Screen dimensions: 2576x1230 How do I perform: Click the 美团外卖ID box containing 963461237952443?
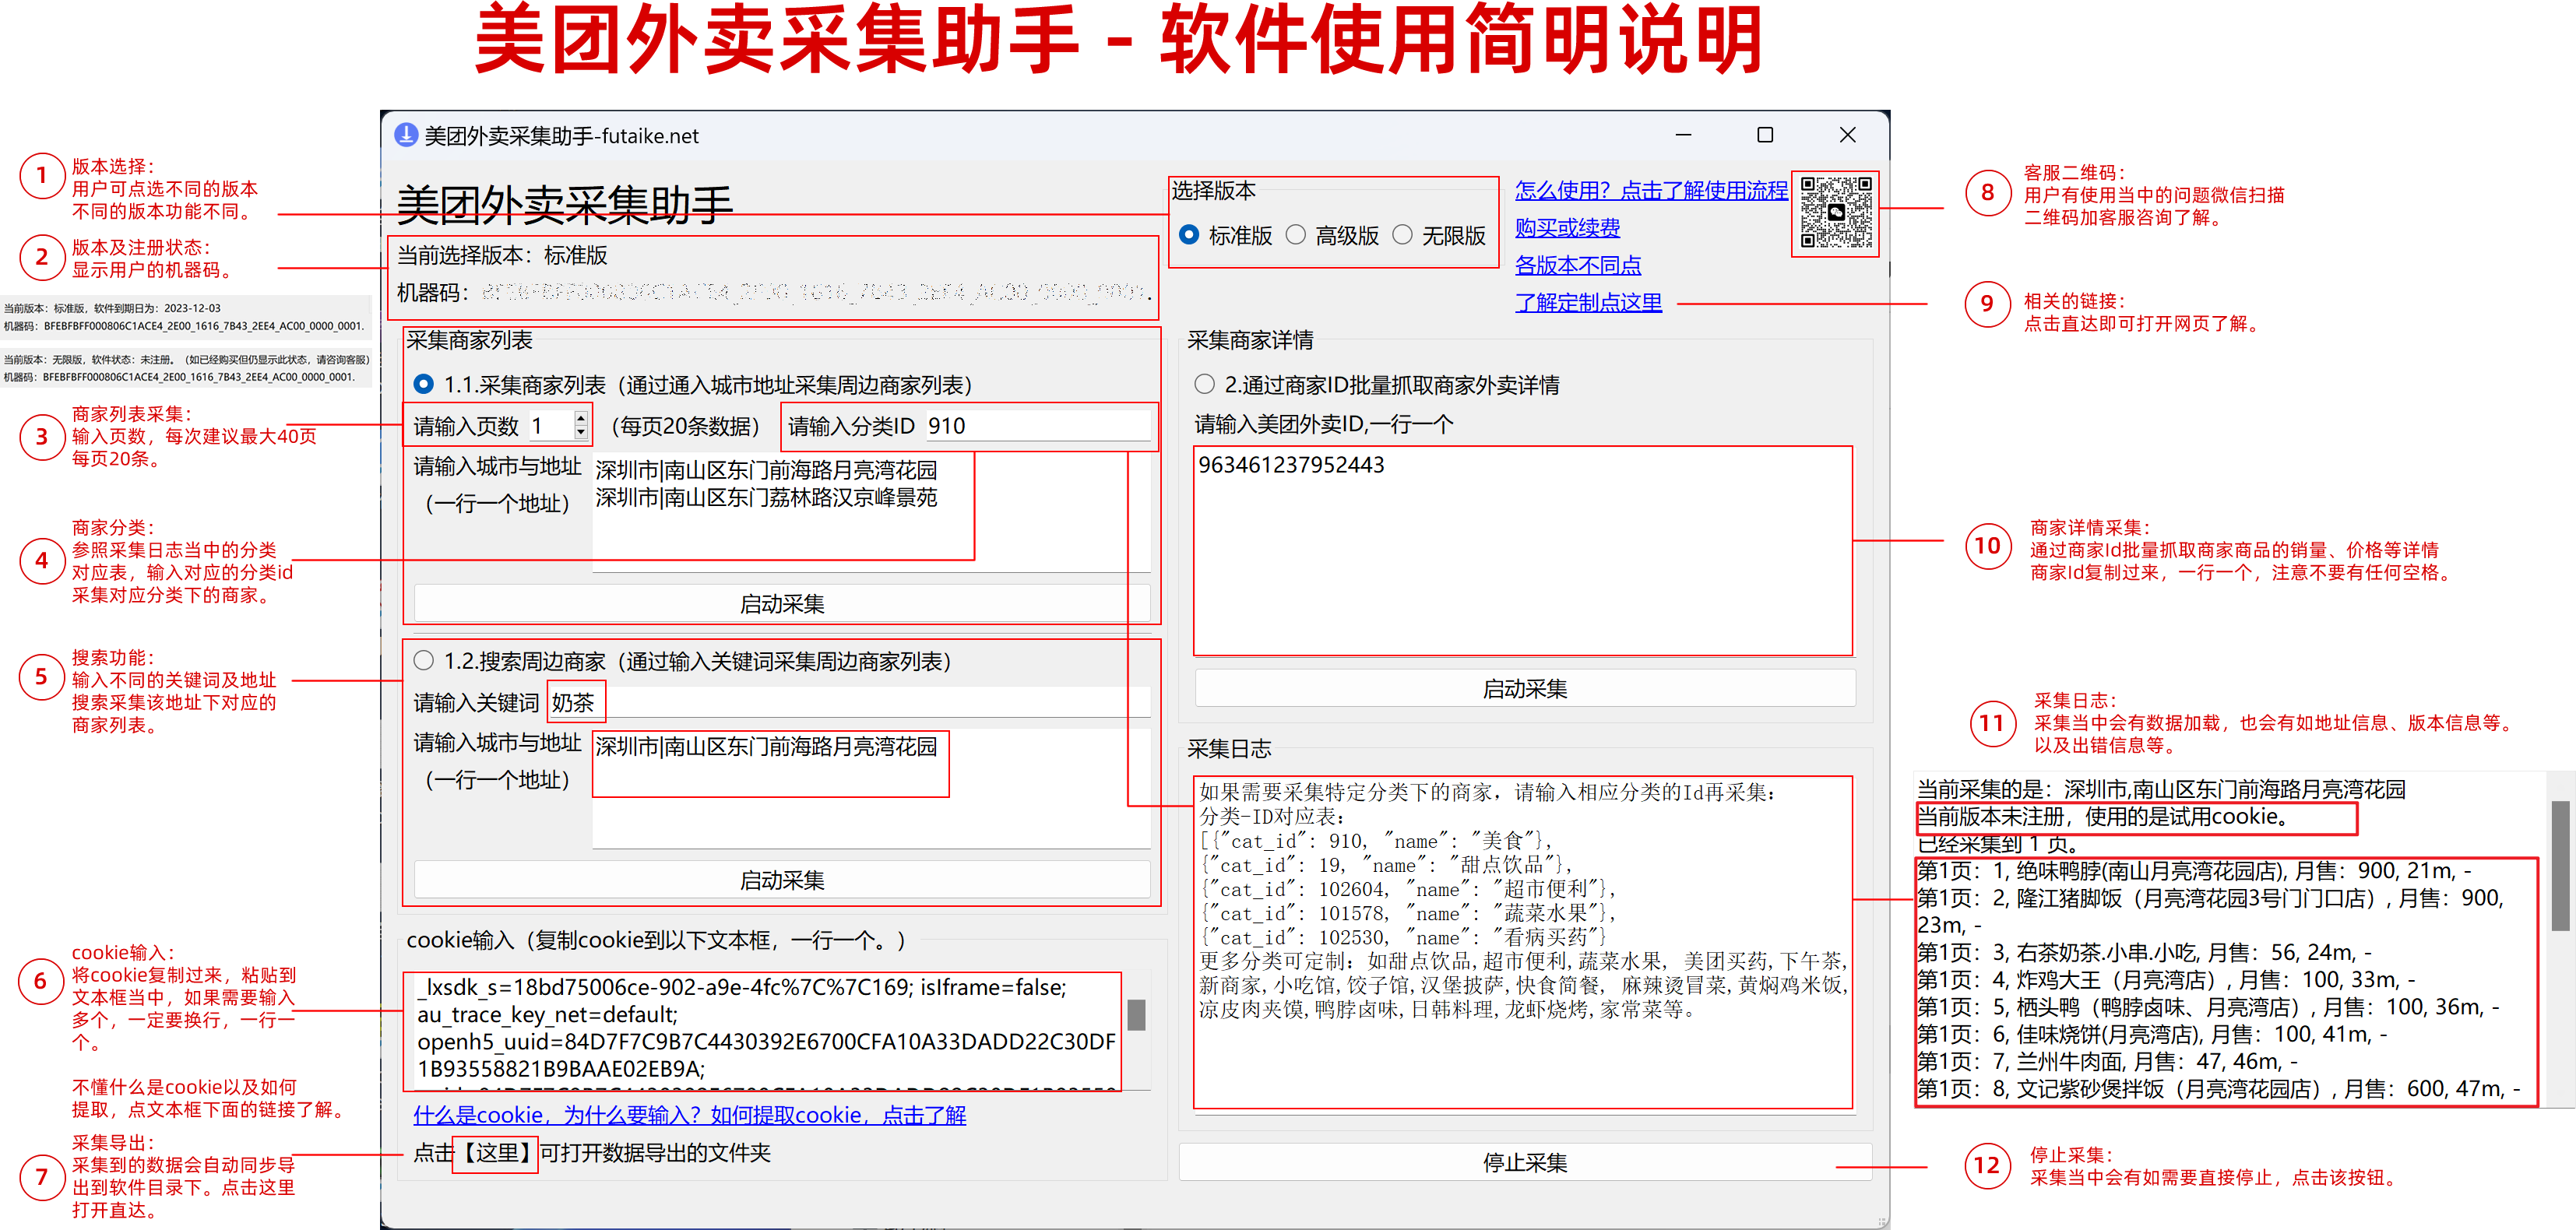pos(1523,551)
